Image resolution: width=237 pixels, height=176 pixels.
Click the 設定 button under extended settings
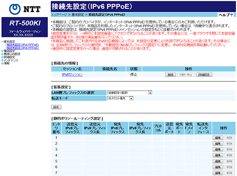tap(56, 107)
